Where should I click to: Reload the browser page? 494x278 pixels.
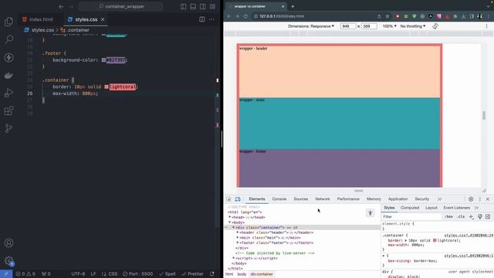tap(245, 16)
